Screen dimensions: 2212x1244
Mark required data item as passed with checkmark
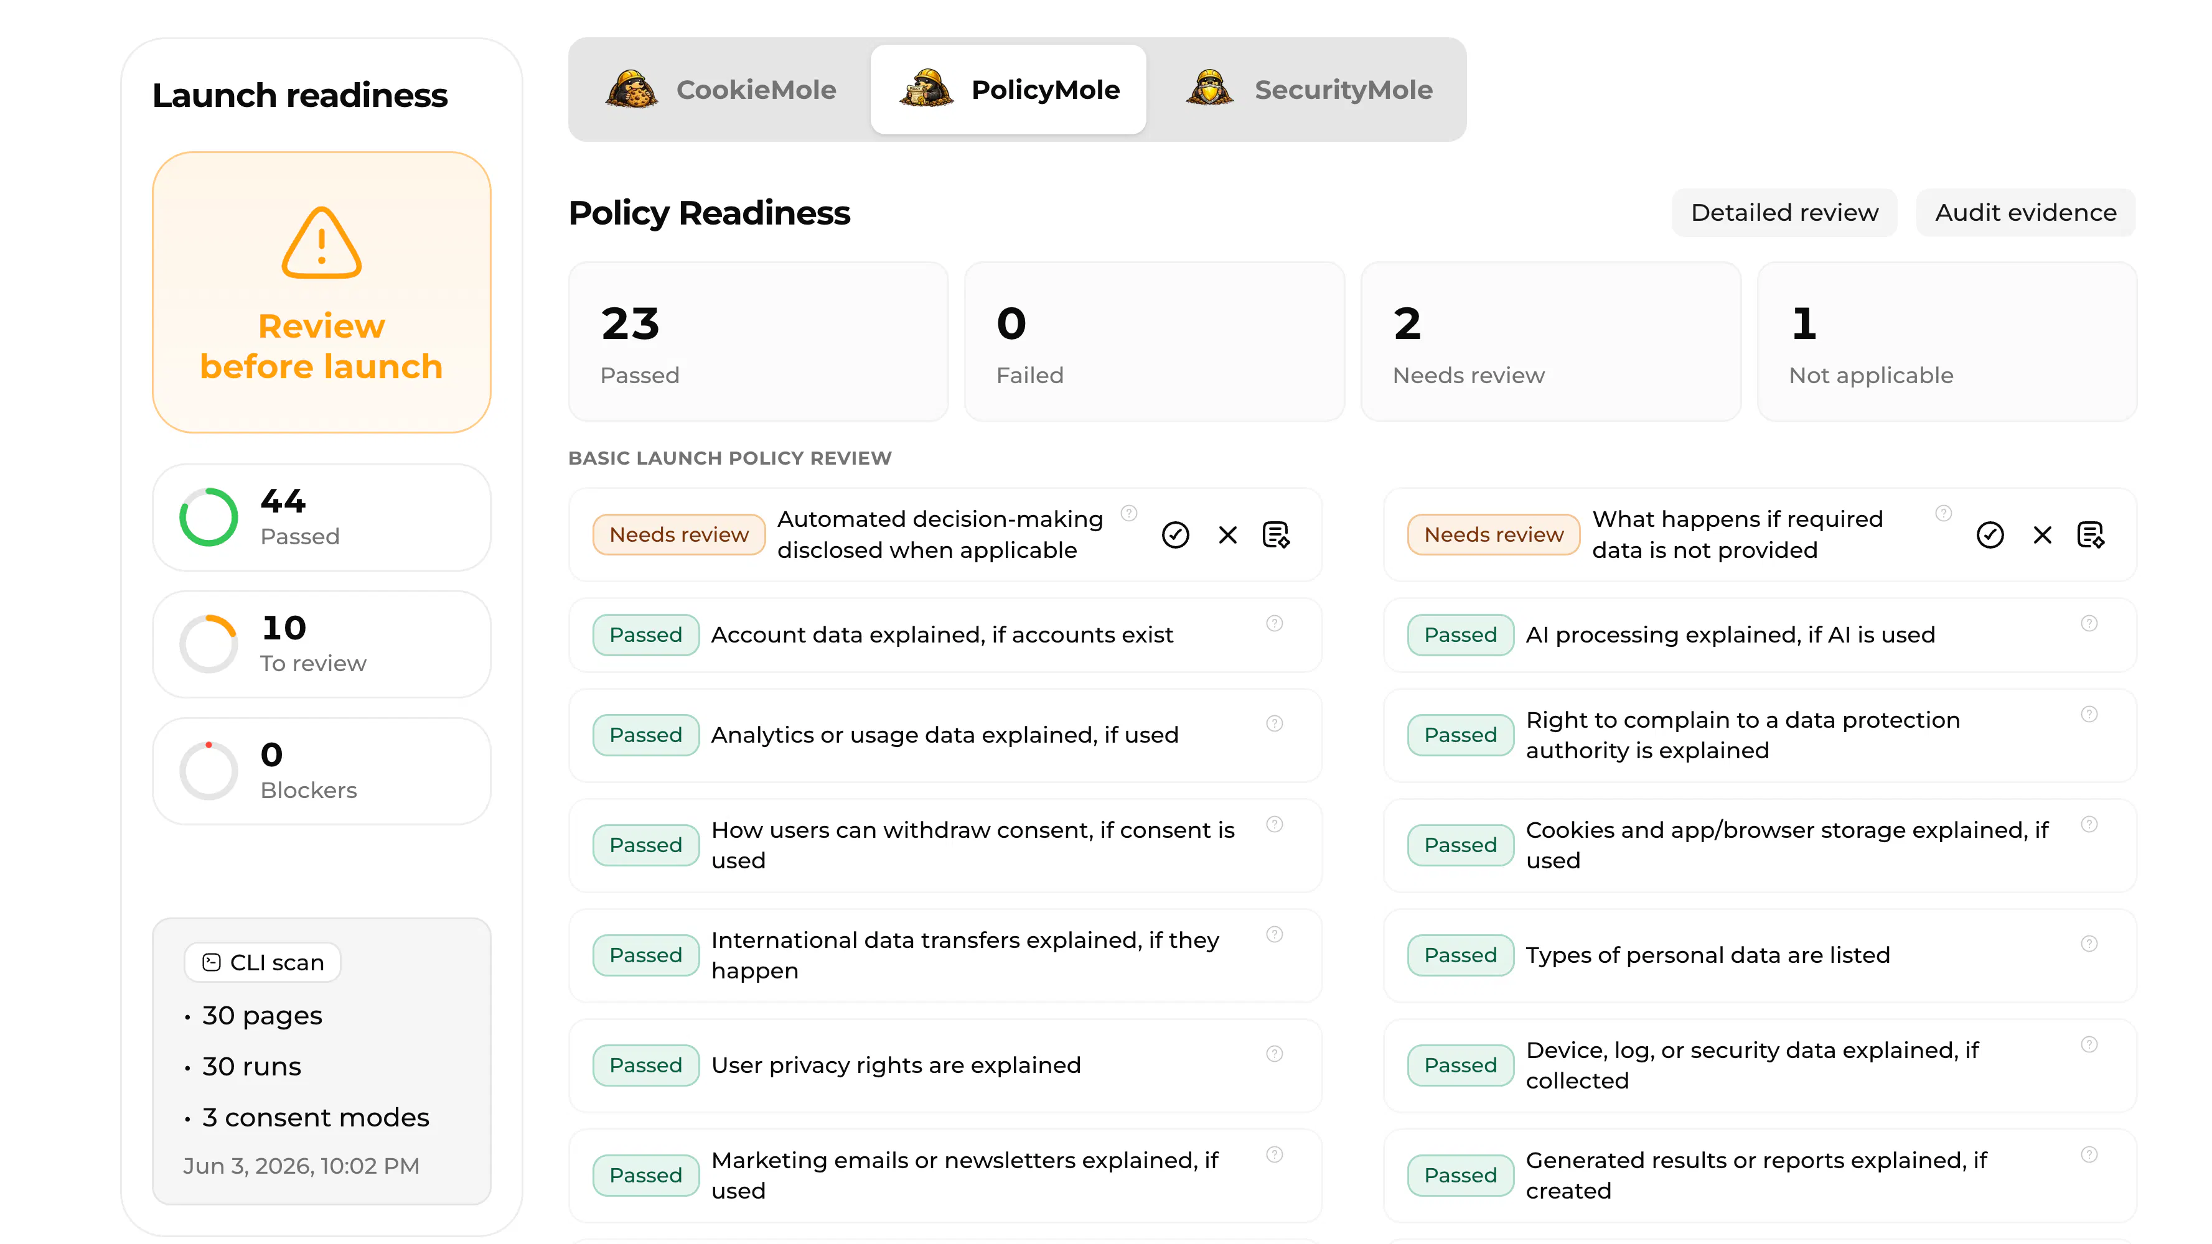[x=1990, y=534]
